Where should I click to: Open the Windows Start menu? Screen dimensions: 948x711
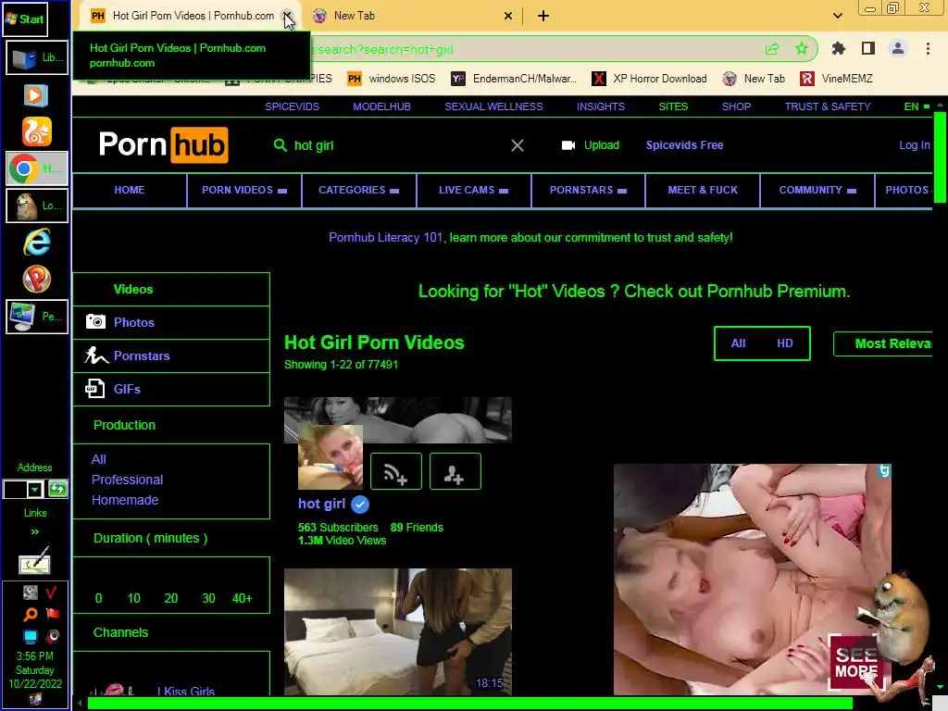tap(25, 19)
